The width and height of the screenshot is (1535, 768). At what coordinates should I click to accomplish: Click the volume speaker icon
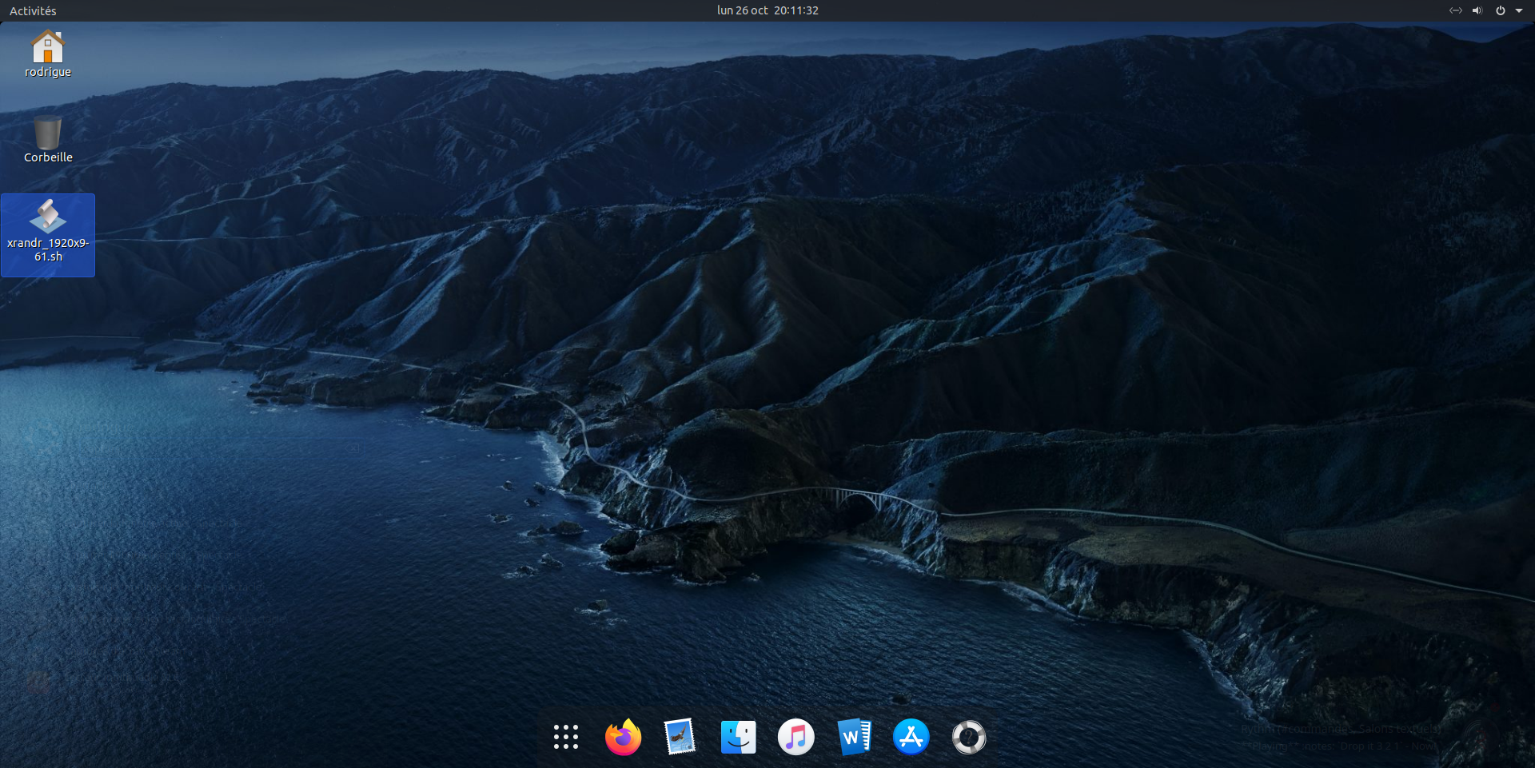[1477, 10]
